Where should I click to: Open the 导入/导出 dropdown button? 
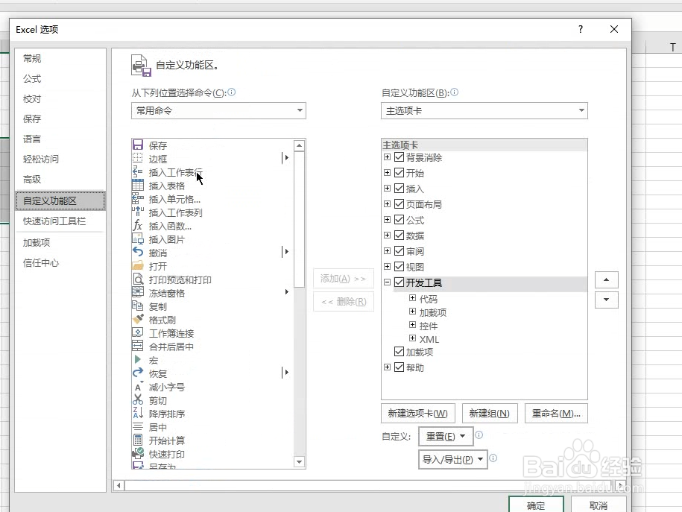[x=452, y=459]
